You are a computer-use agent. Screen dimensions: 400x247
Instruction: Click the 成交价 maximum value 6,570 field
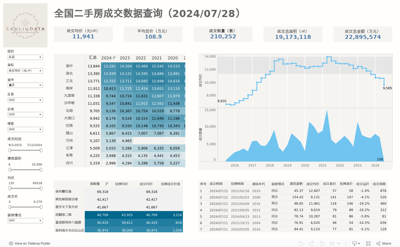[38, 202]
